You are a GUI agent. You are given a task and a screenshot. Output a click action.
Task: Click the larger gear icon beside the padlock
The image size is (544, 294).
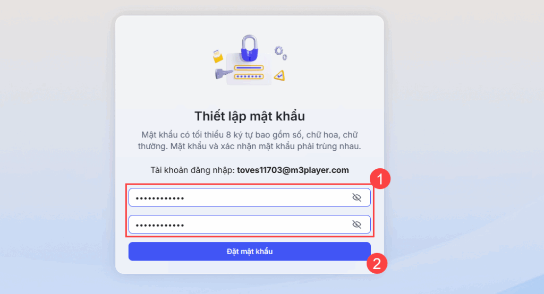[x=278, y=51]
